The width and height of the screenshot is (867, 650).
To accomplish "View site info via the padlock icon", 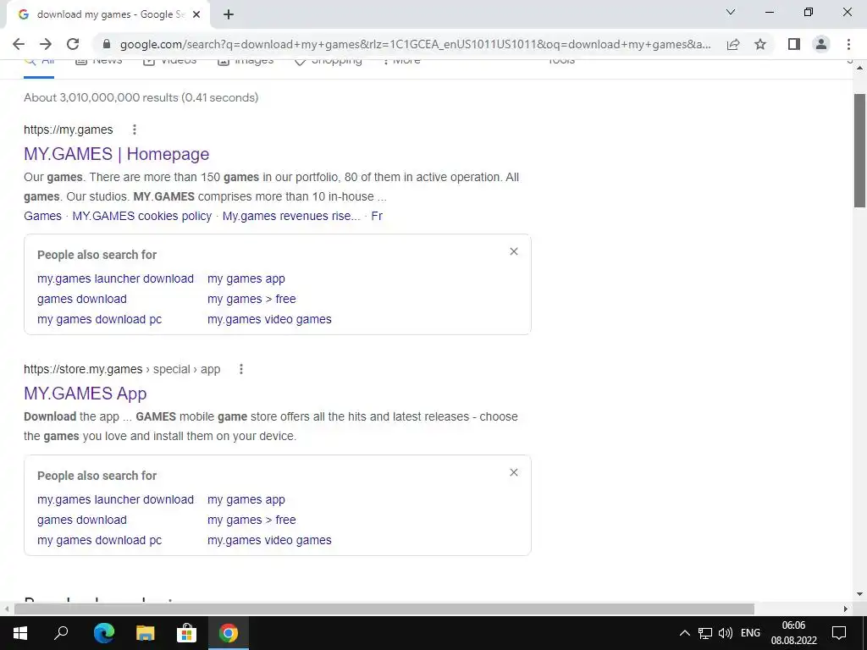I will click(x=107, y=44).
